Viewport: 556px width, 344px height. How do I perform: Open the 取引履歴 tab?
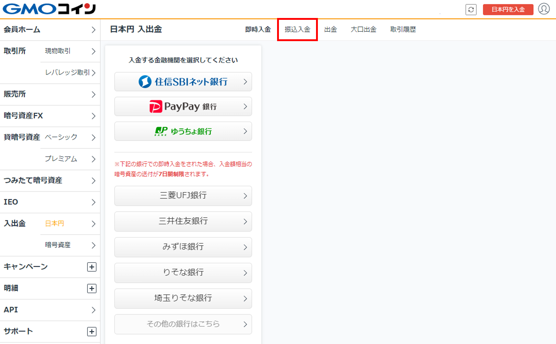coord(403,29)
